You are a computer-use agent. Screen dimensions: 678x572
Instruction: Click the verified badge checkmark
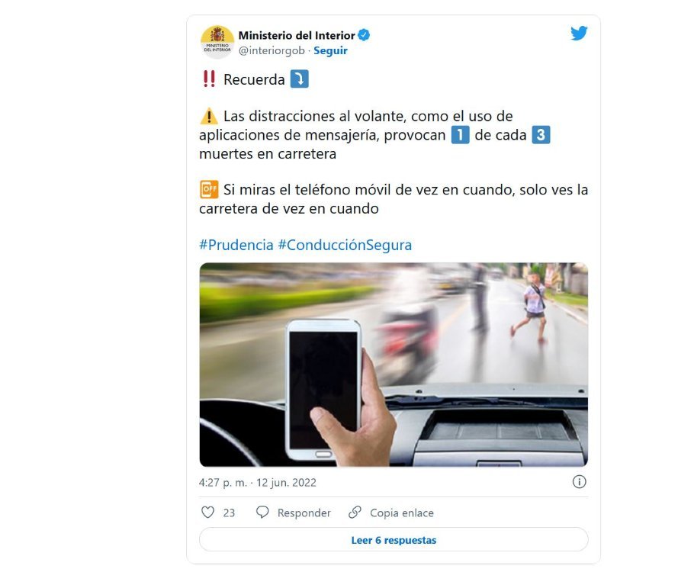coord(364,35)
